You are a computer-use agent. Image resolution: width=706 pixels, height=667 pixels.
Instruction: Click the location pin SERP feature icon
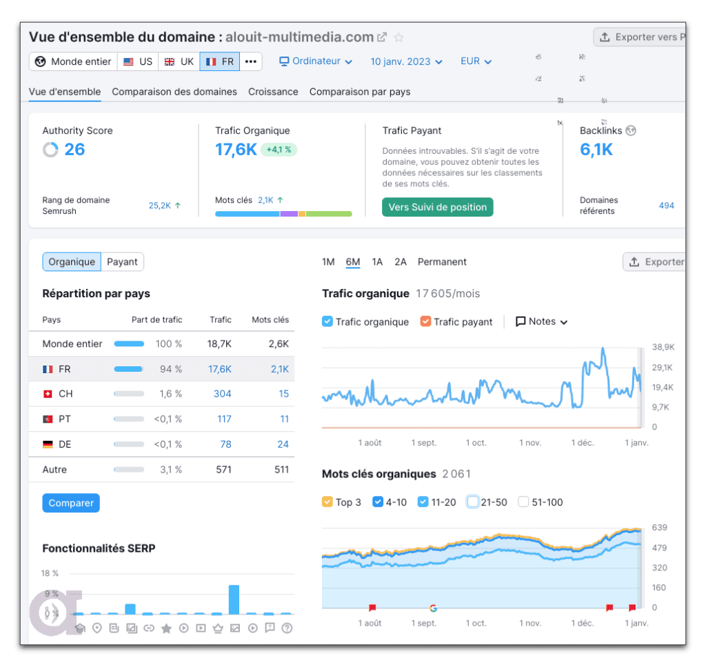point(97,628)
